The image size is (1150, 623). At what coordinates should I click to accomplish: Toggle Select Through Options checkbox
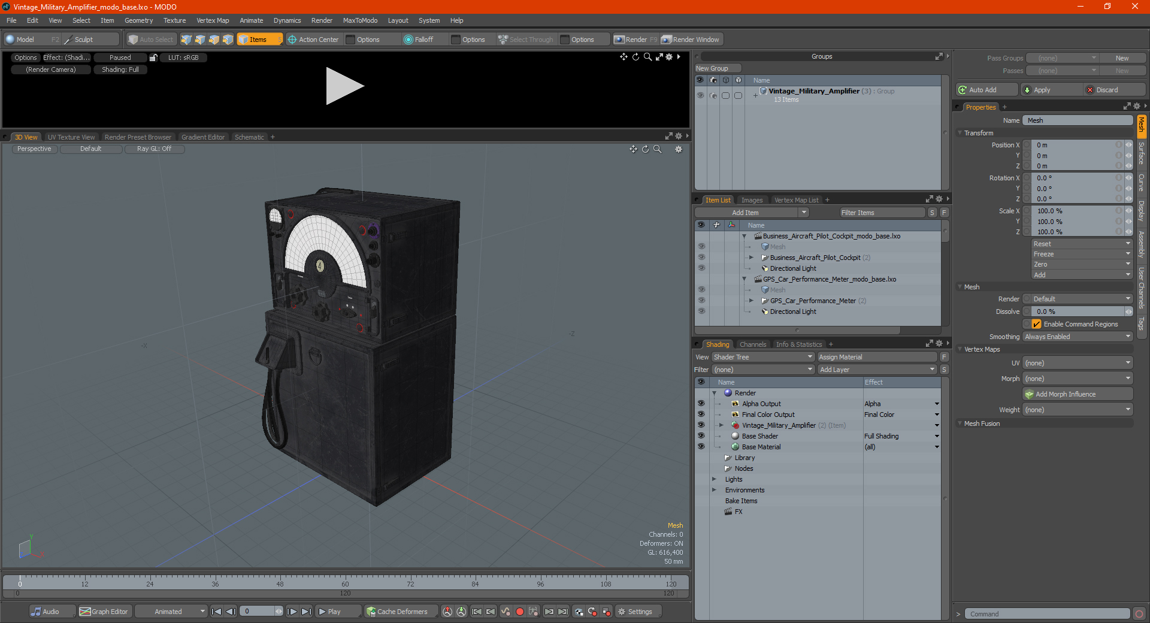click(x=565, y=40)
